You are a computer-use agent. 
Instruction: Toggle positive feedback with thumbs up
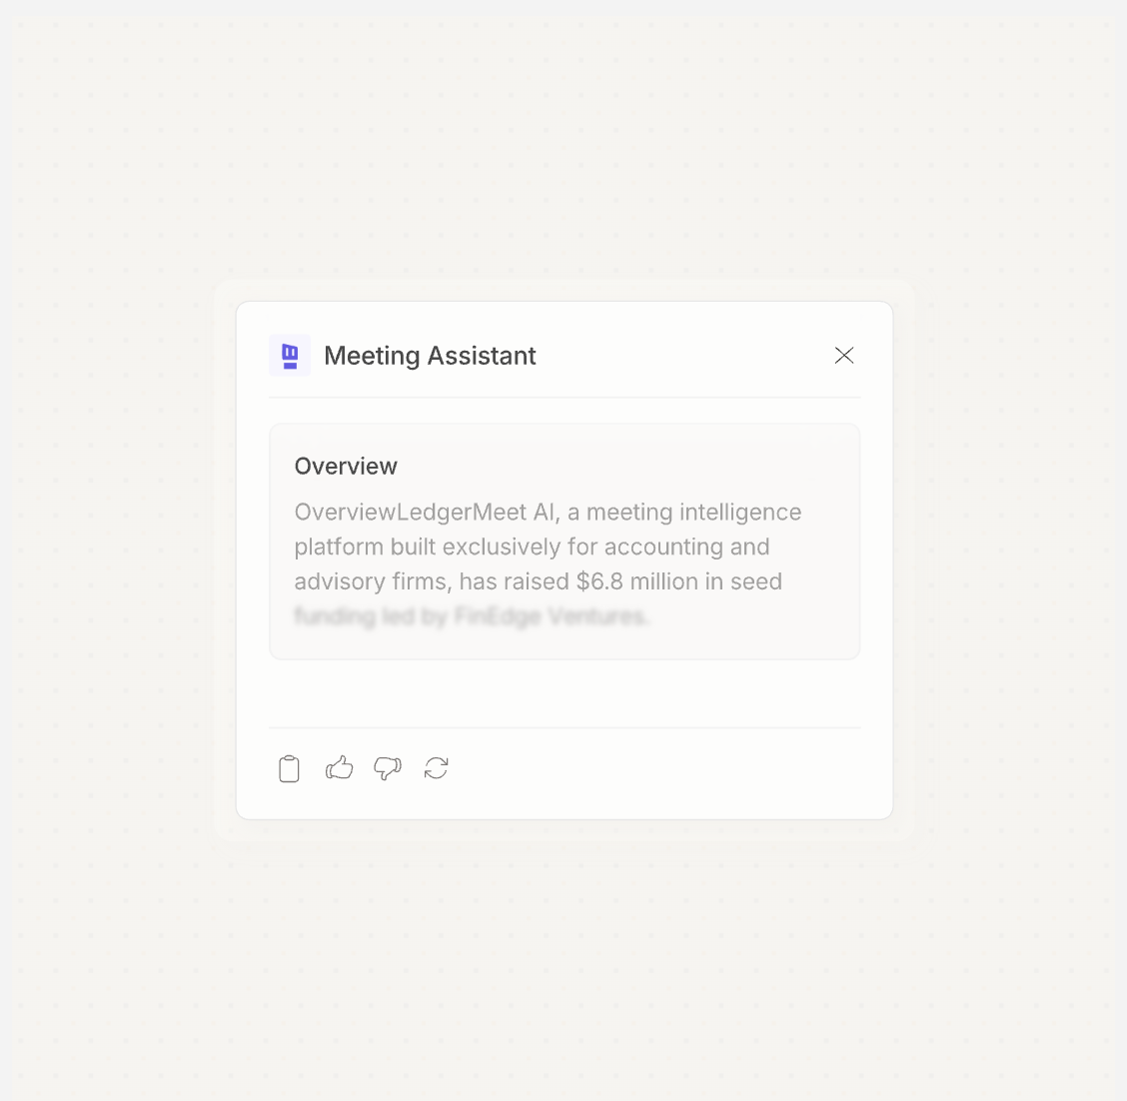(339, 767)
